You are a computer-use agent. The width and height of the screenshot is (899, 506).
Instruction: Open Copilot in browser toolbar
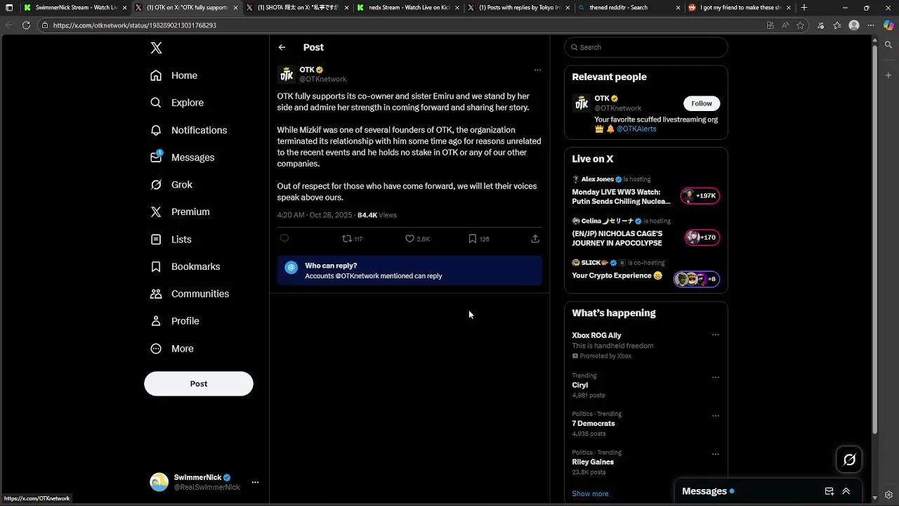coord(888,25)
